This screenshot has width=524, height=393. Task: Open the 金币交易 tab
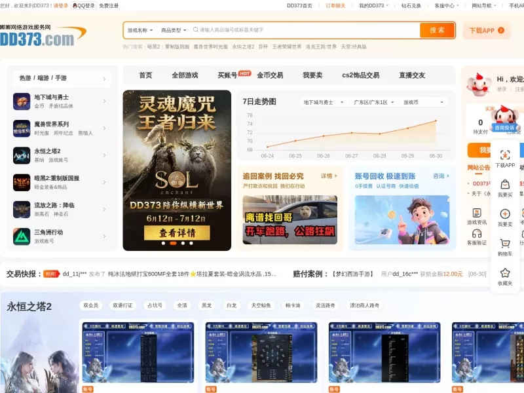[x=270, y=75]
